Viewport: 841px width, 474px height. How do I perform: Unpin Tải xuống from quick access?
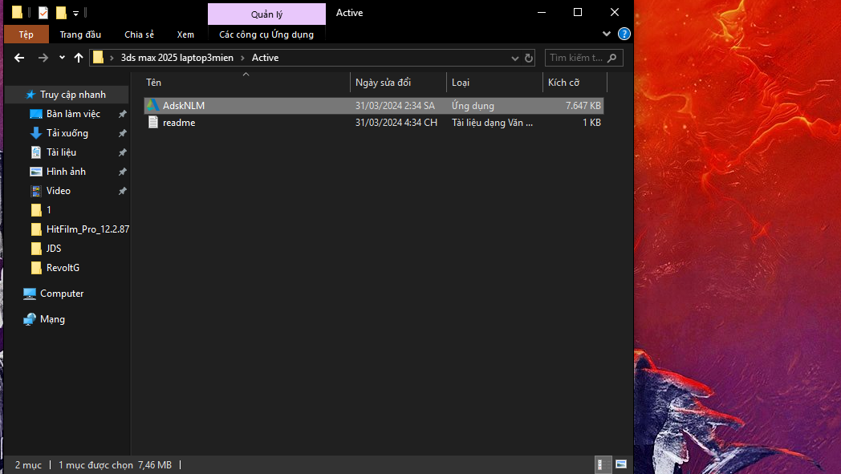[122, 133]
